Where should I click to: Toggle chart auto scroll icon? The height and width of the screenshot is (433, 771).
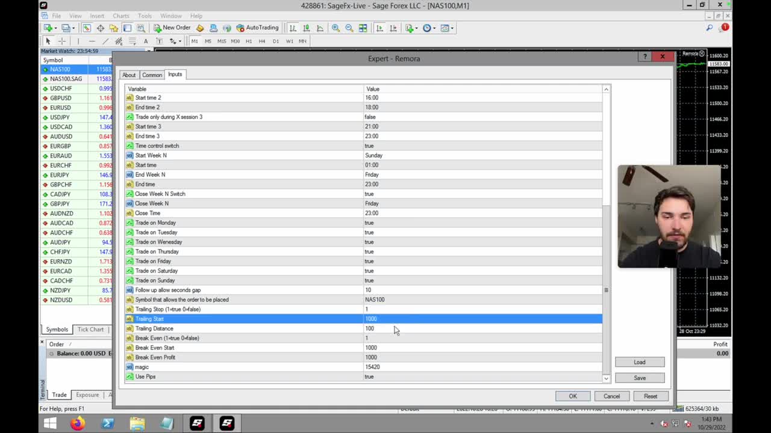379,28
